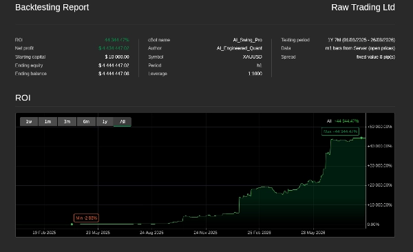
Task: Click the +40 000.00% axis label
Action: (x=379, y=146)
